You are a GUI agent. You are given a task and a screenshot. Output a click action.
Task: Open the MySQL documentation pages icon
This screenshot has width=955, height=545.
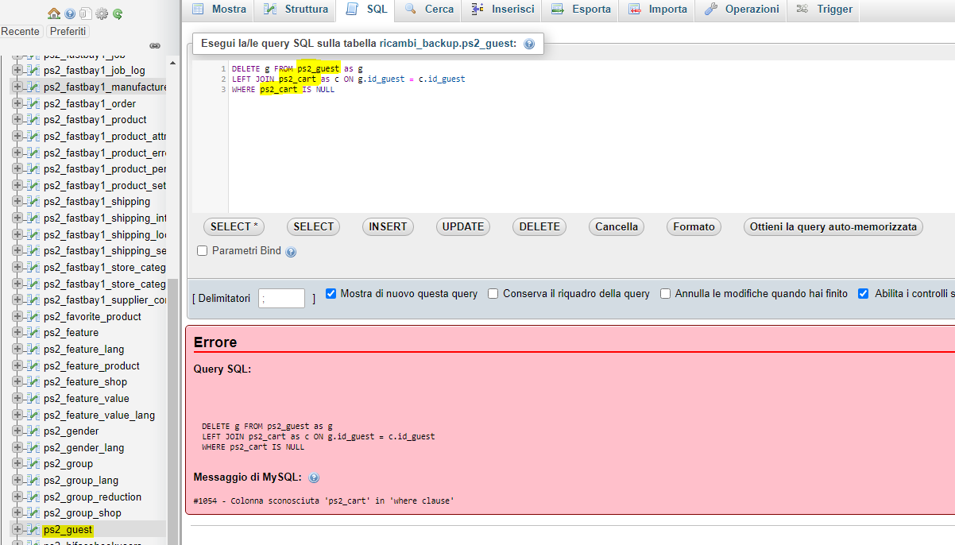click(x=86, y=14)
